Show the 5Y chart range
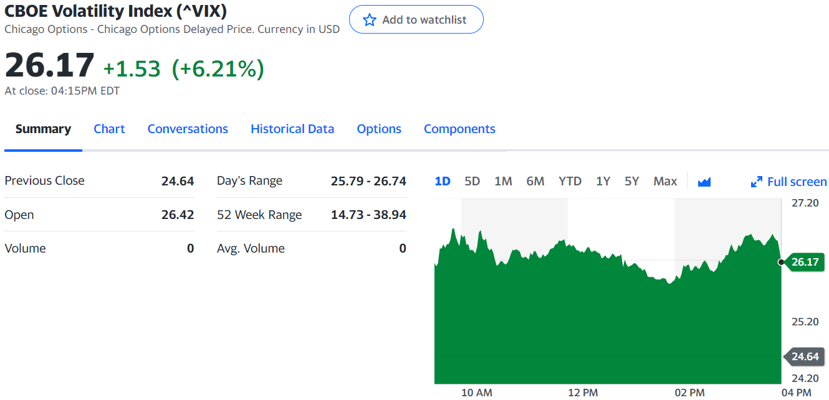Viewport: 829px width, 400px height. pyautogui.click(x=632, y=181)
